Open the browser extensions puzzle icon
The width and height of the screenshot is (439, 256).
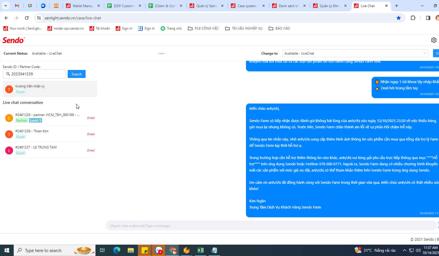413,18
